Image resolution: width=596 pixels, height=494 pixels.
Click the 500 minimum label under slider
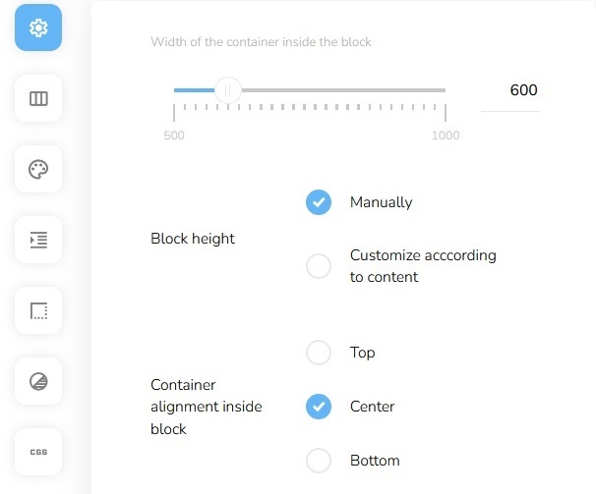(x=174, y=136)
